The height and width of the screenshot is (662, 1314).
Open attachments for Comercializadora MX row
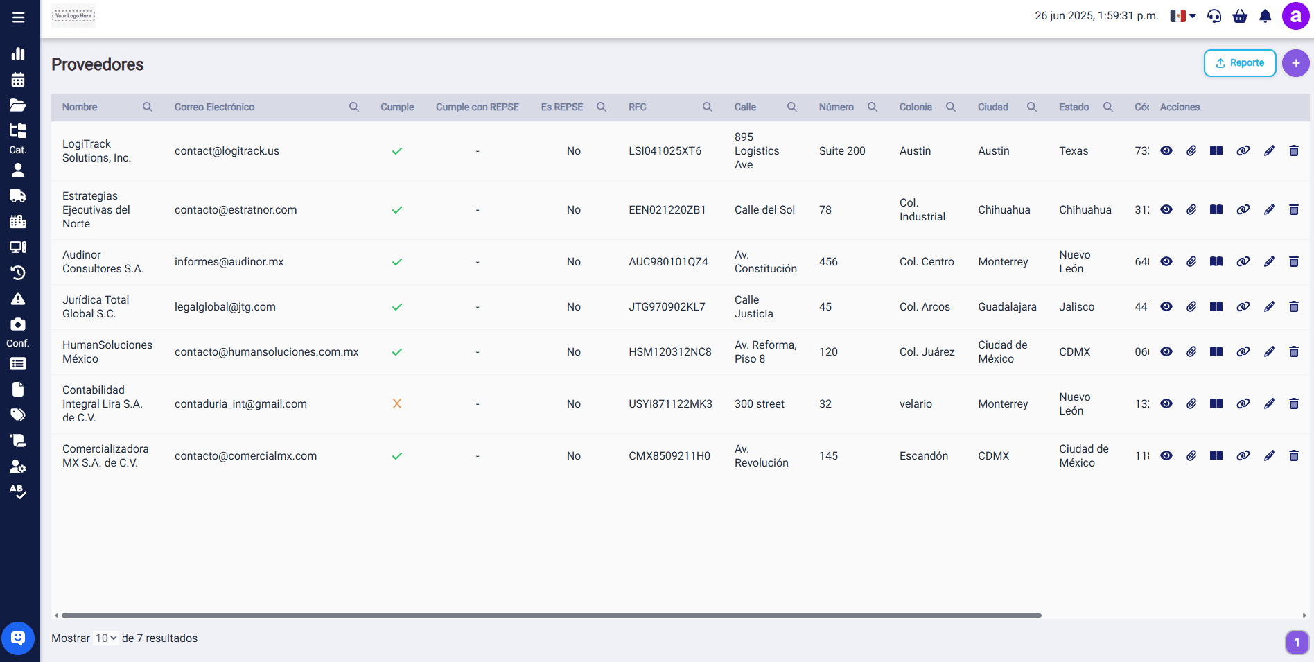pos(1191,455)
